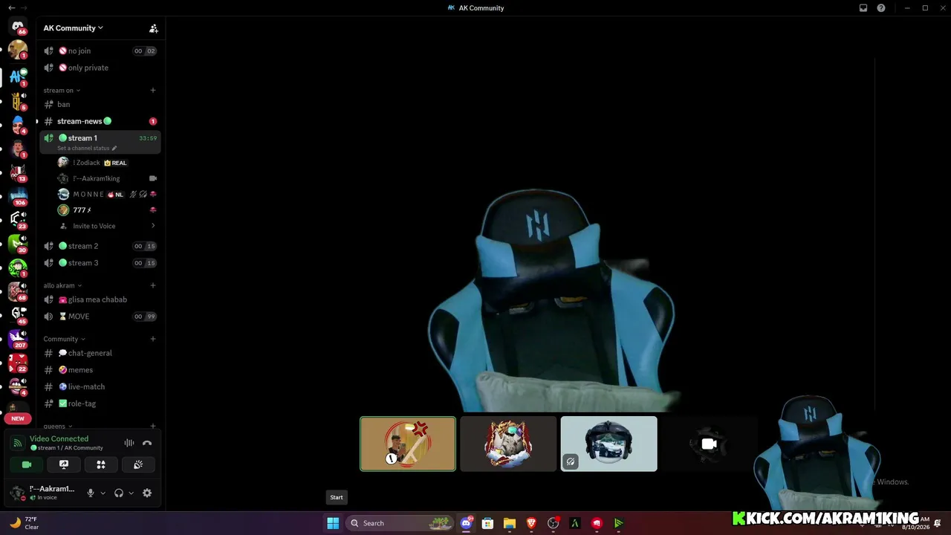Screen dimensions: 951x535
Task: Mute your microphone in the user panel
Action: click(91, 493)
